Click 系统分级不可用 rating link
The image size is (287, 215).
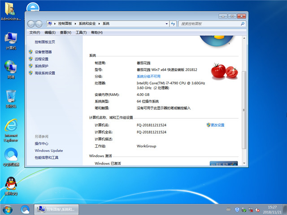click(148, 76)
